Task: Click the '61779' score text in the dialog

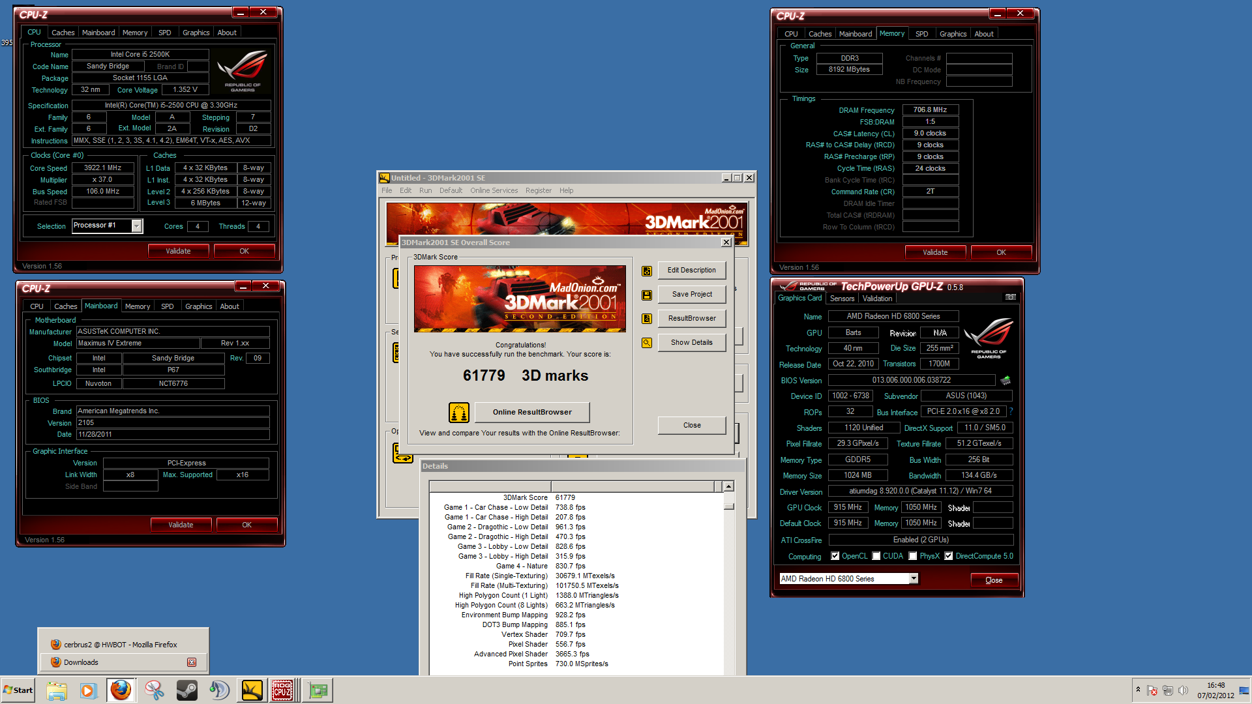Action: (484, 375)
